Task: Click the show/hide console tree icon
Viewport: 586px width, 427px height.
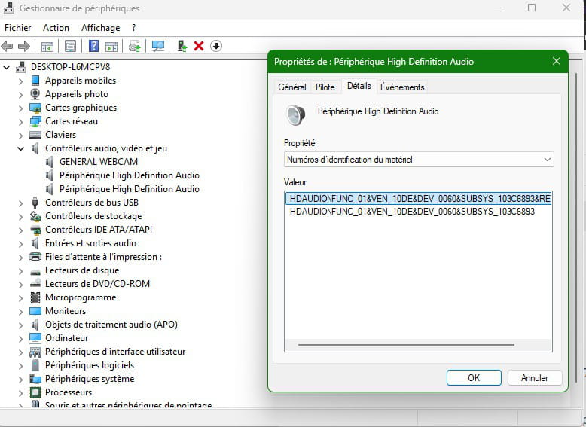Action: (x=47, y=47)
